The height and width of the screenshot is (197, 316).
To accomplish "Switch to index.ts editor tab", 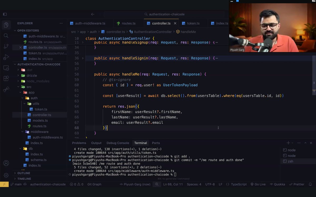I will [219, 23].
